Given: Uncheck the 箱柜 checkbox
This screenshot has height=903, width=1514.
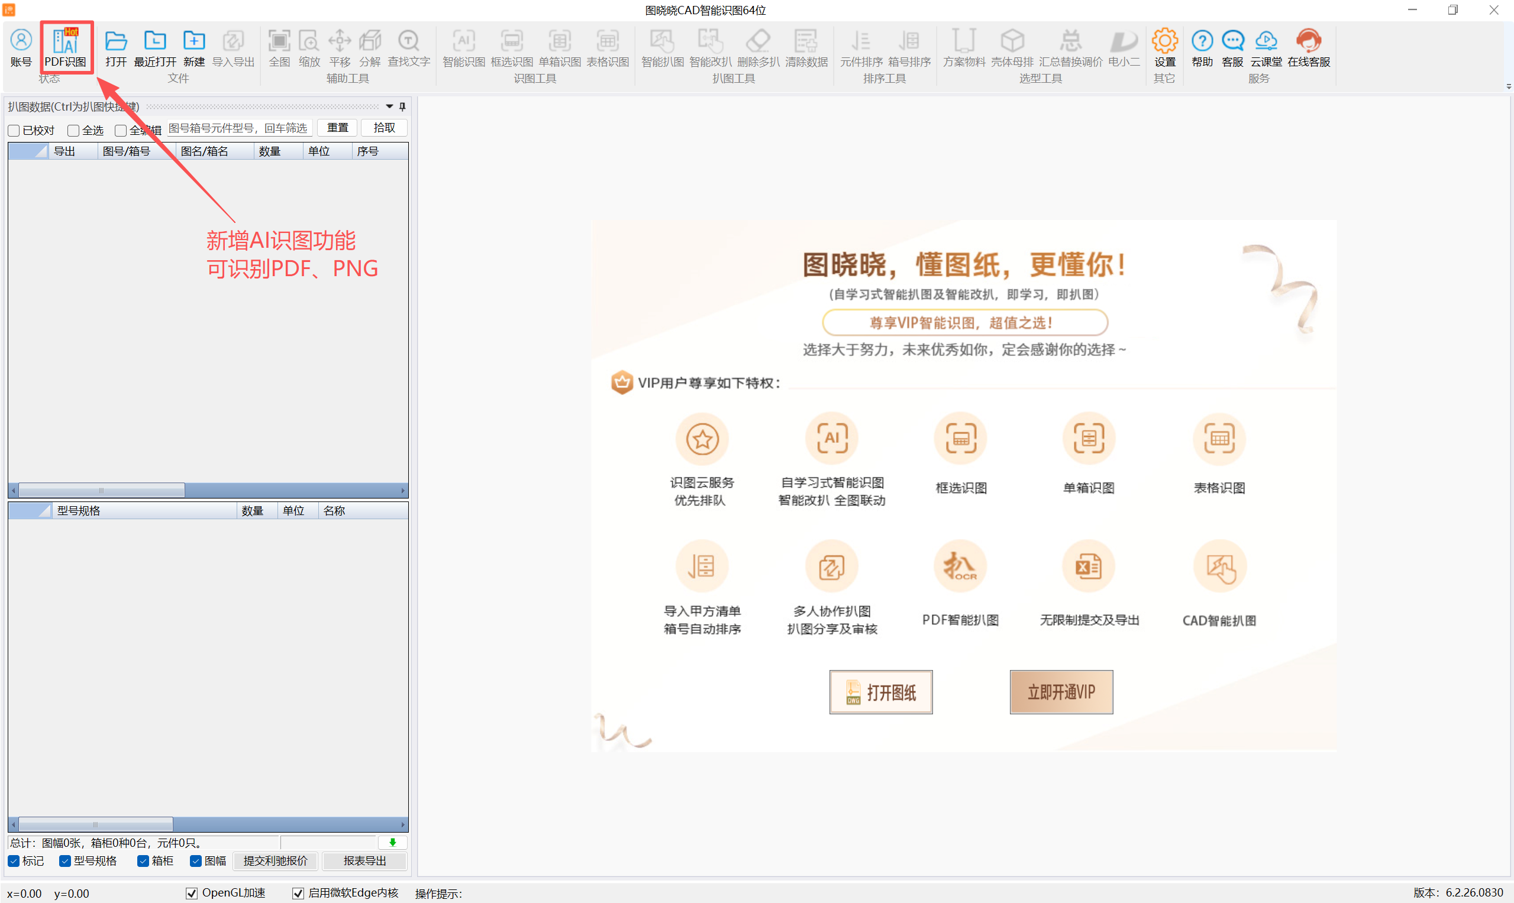Looking at the screenshot, I should pos(143,860).
